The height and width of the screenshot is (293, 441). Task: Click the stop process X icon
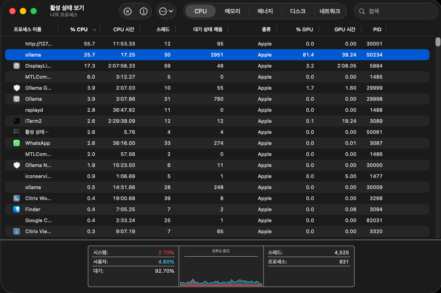[x=127, y=11]
